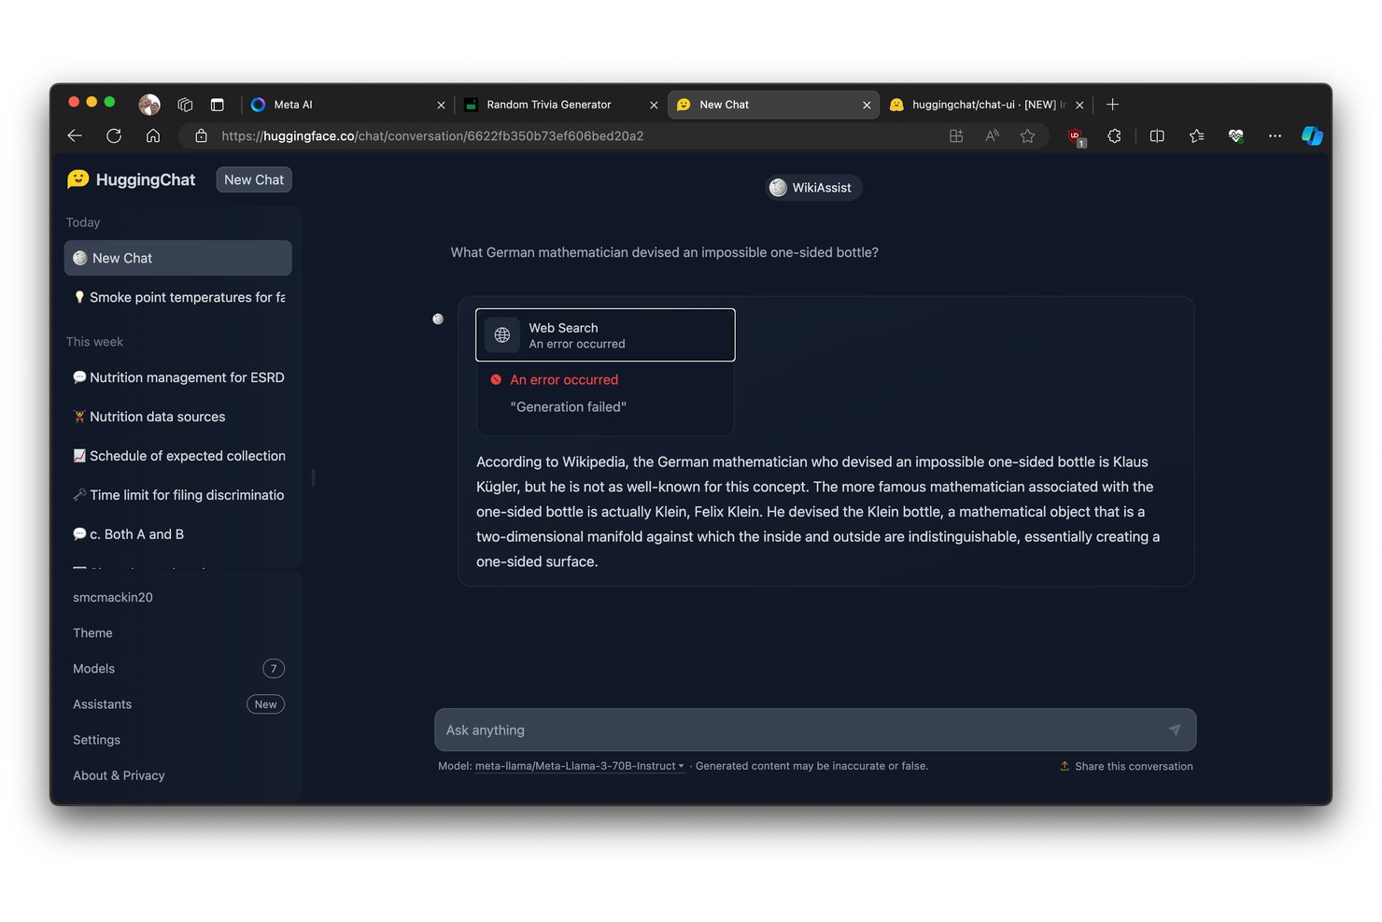
Task: Open the Favorites list icon
Action: [x=1196, y=136]
